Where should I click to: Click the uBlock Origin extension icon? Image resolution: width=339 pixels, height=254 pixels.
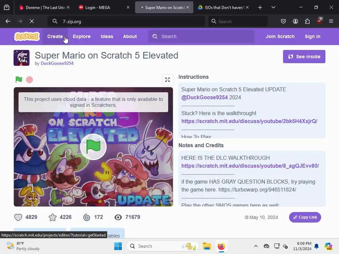point(319,21)
